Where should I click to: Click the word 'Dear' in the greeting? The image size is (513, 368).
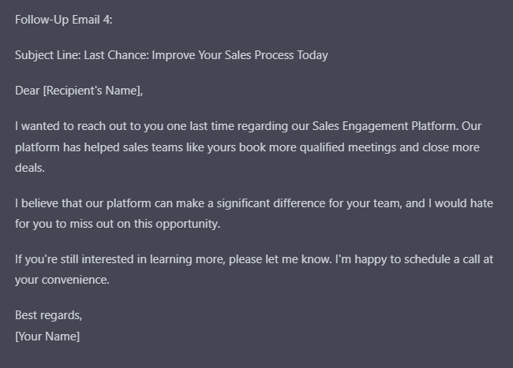(x=28, y=91)
